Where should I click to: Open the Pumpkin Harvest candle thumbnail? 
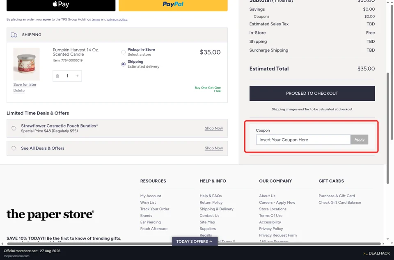[26, 64]
